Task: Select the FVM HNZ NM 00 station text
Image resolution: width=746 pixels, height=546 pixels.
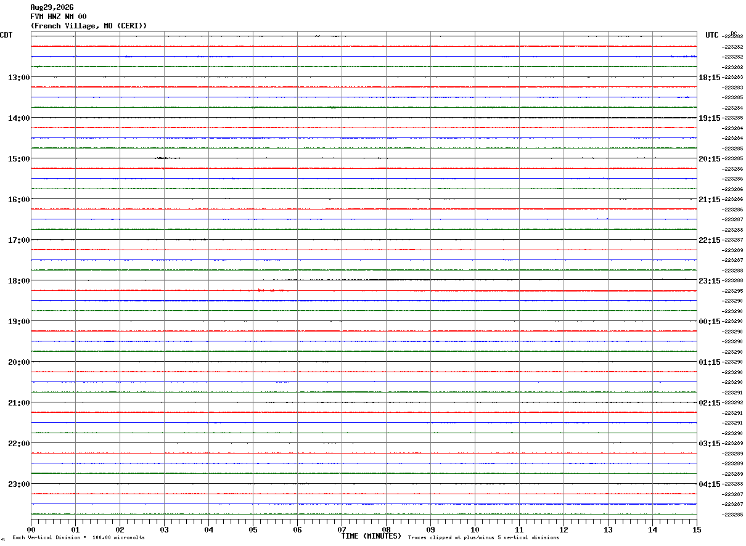Action: (59, 17)
